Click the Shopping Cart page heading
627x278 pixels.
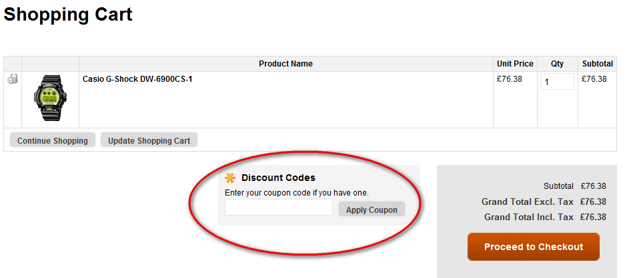click(68, 15)
